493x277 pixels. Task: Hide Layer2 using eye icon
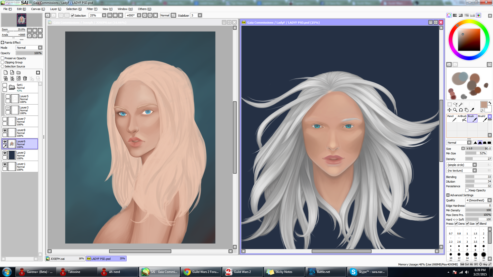coord(5,153)
